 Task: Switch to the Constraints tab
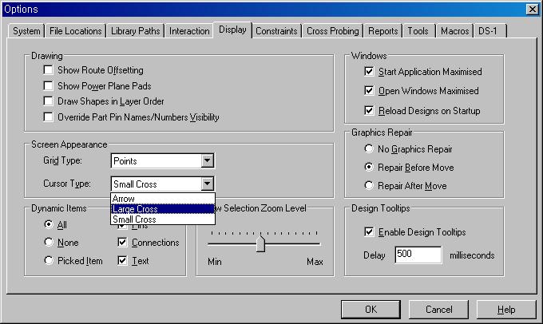click(x=276, y=31)
